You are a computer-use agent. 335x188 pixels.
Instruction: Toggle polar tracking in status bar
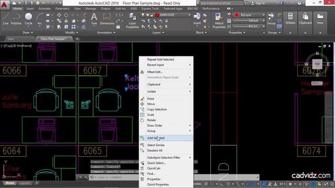coord(228,184)
